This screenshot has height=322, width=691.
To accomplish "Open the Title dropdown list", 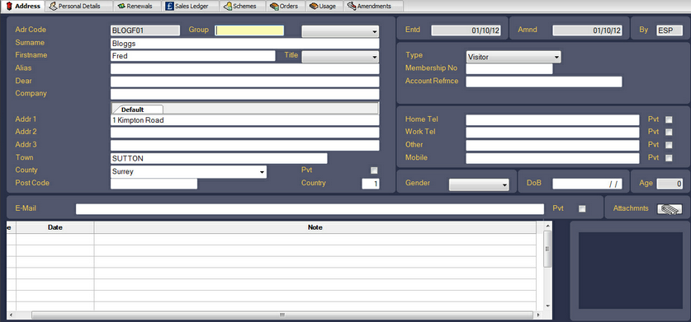I will 340,57.
